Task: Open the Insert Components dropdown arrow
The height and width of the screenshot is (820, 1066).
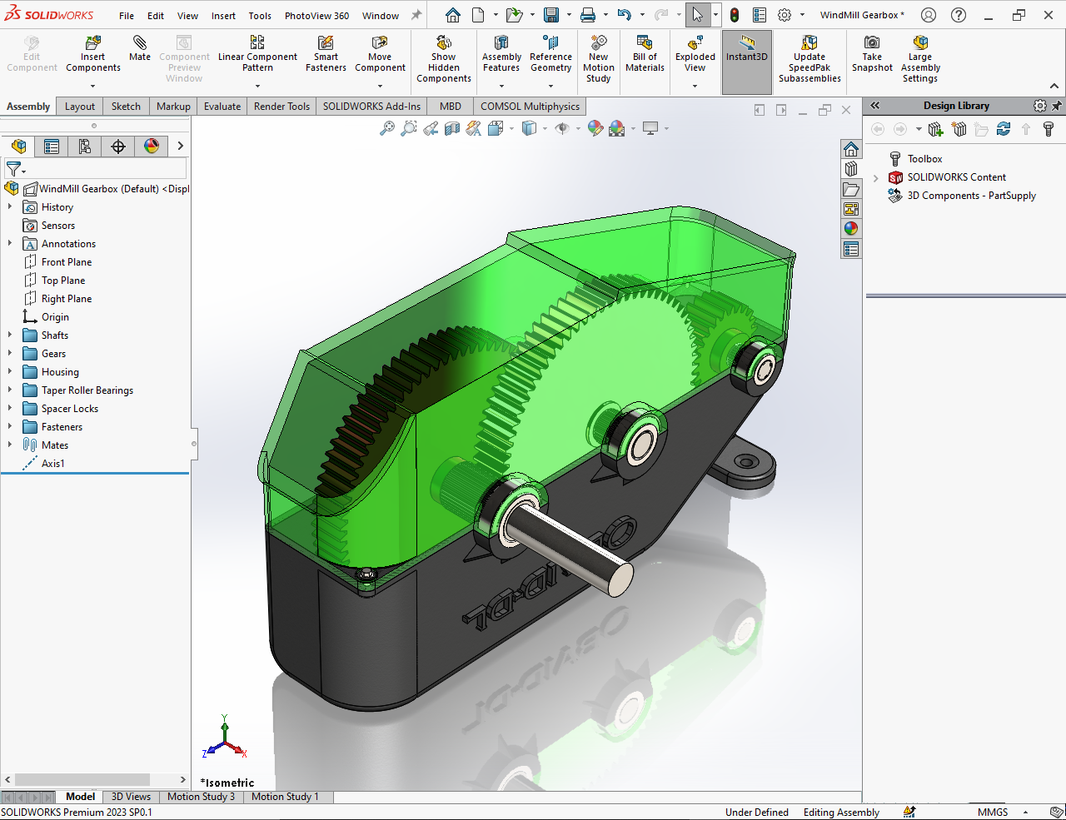Action: [93, 86]
